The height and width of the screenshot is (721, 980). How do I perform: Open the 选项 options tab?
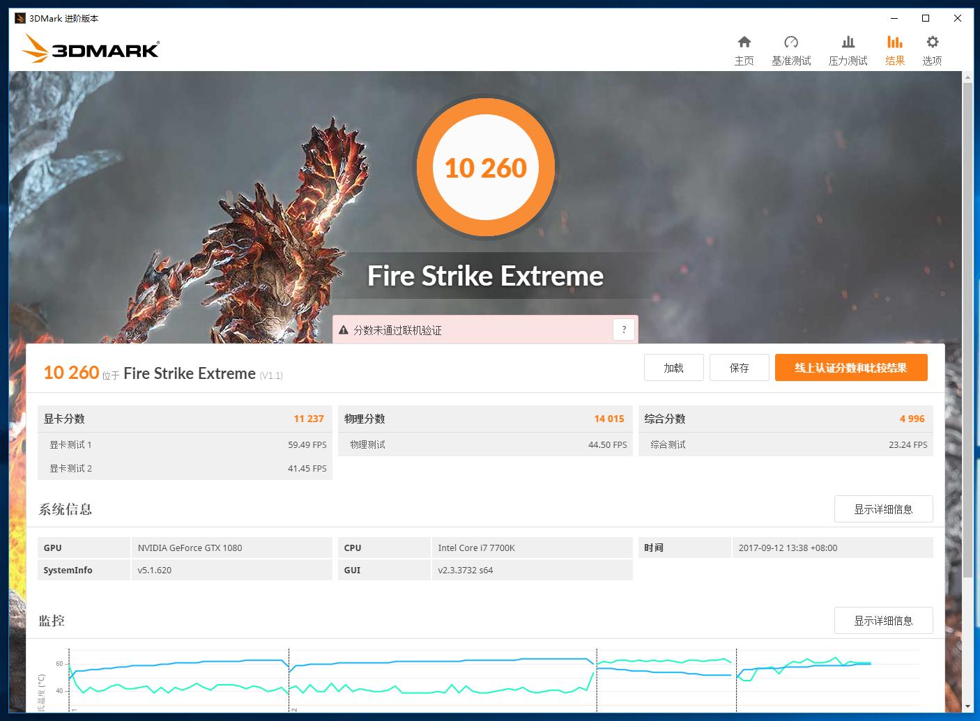pos(932,51)
